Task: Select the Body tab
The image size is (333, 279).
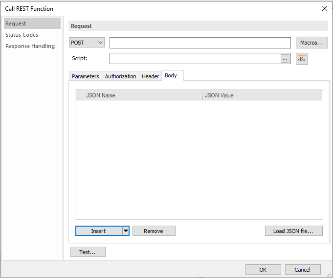Action: (x=173, y=75)
